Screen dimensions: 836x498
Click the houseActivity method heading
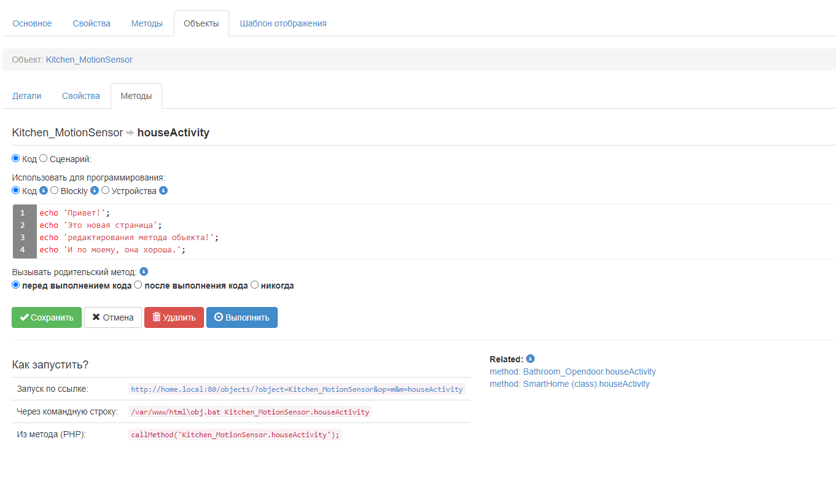pos(173,133)
